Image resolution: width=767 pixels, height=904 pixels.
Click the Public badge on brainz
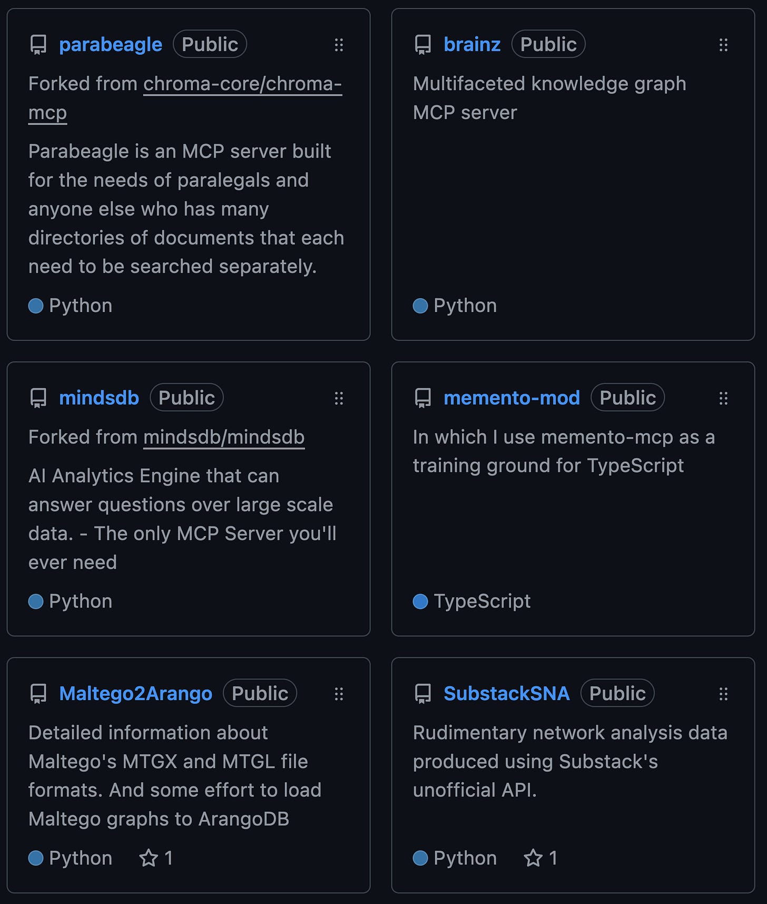click(548, 45)
